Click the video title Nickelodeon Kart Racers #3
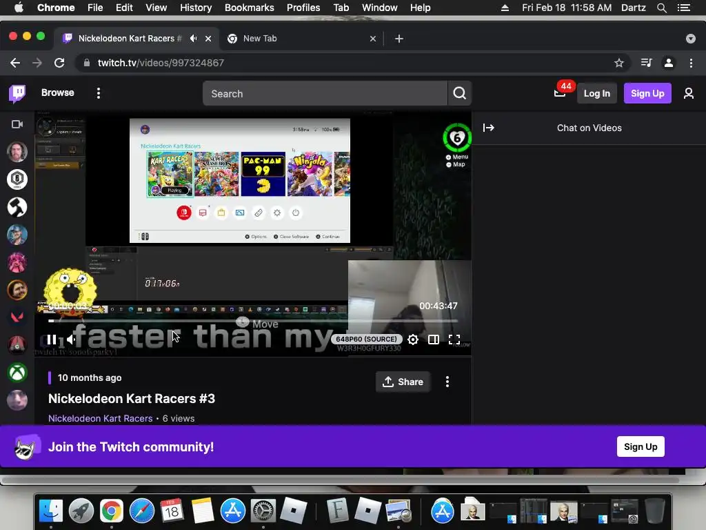The image size is (706, 530). [132, 398]
